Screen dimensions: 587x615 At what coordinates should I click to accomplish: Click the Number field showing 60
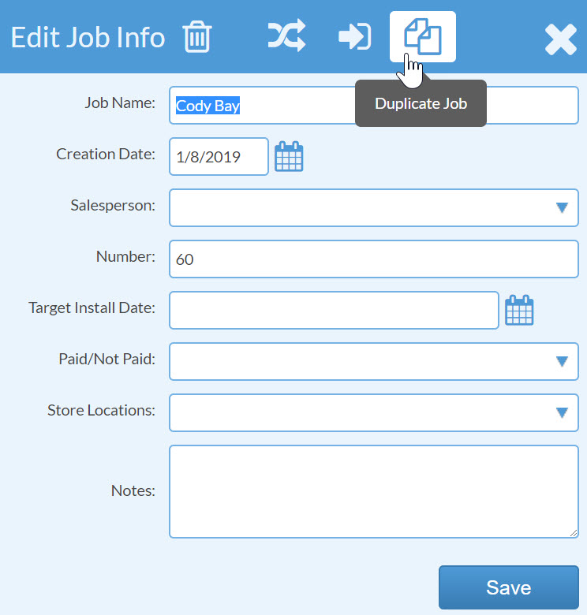point(373,259)
